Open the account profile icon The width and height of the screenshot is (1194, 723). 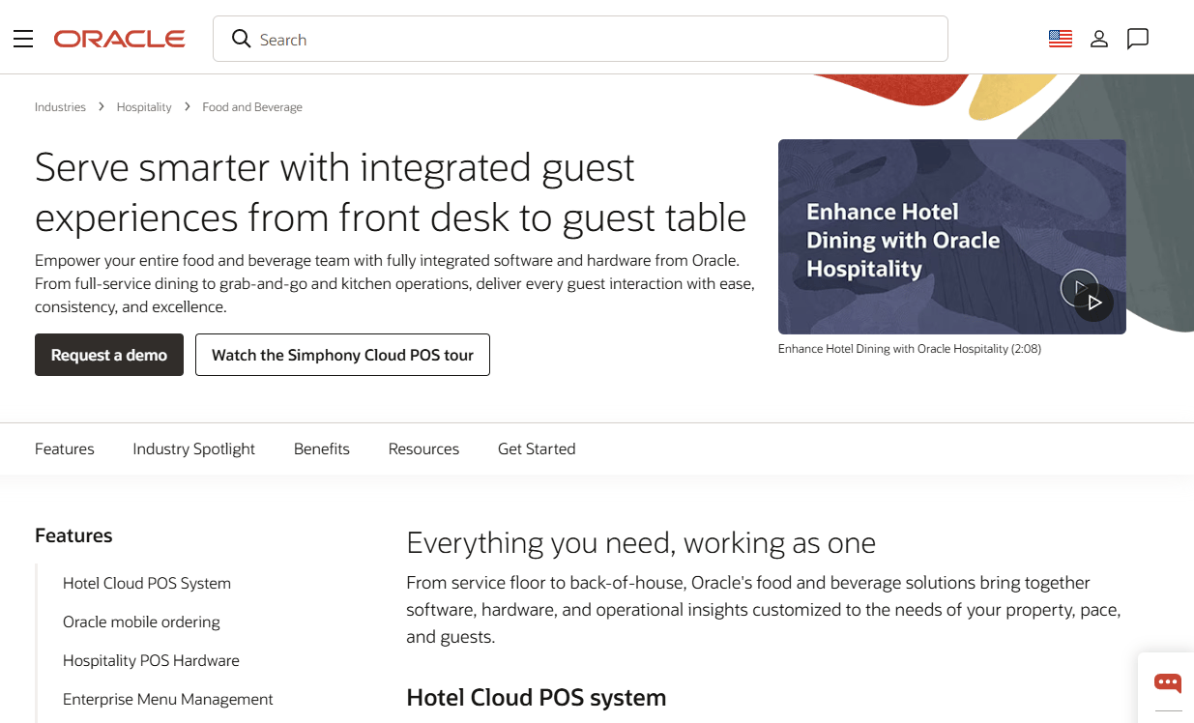click(x=1099, y=39)
